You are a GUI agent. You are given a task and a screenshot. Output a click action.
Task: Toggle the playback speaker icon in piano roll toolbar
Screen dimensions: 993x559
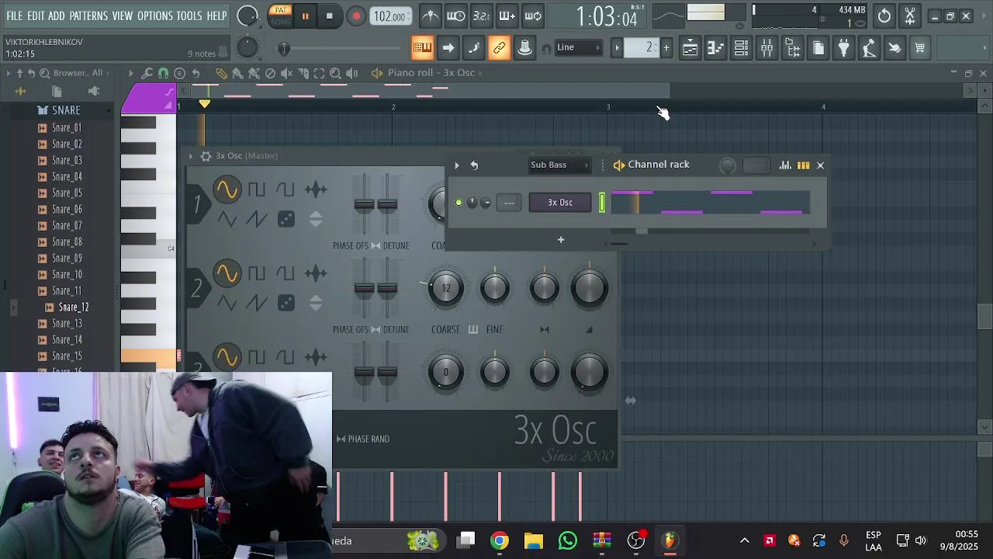(351, 73)
